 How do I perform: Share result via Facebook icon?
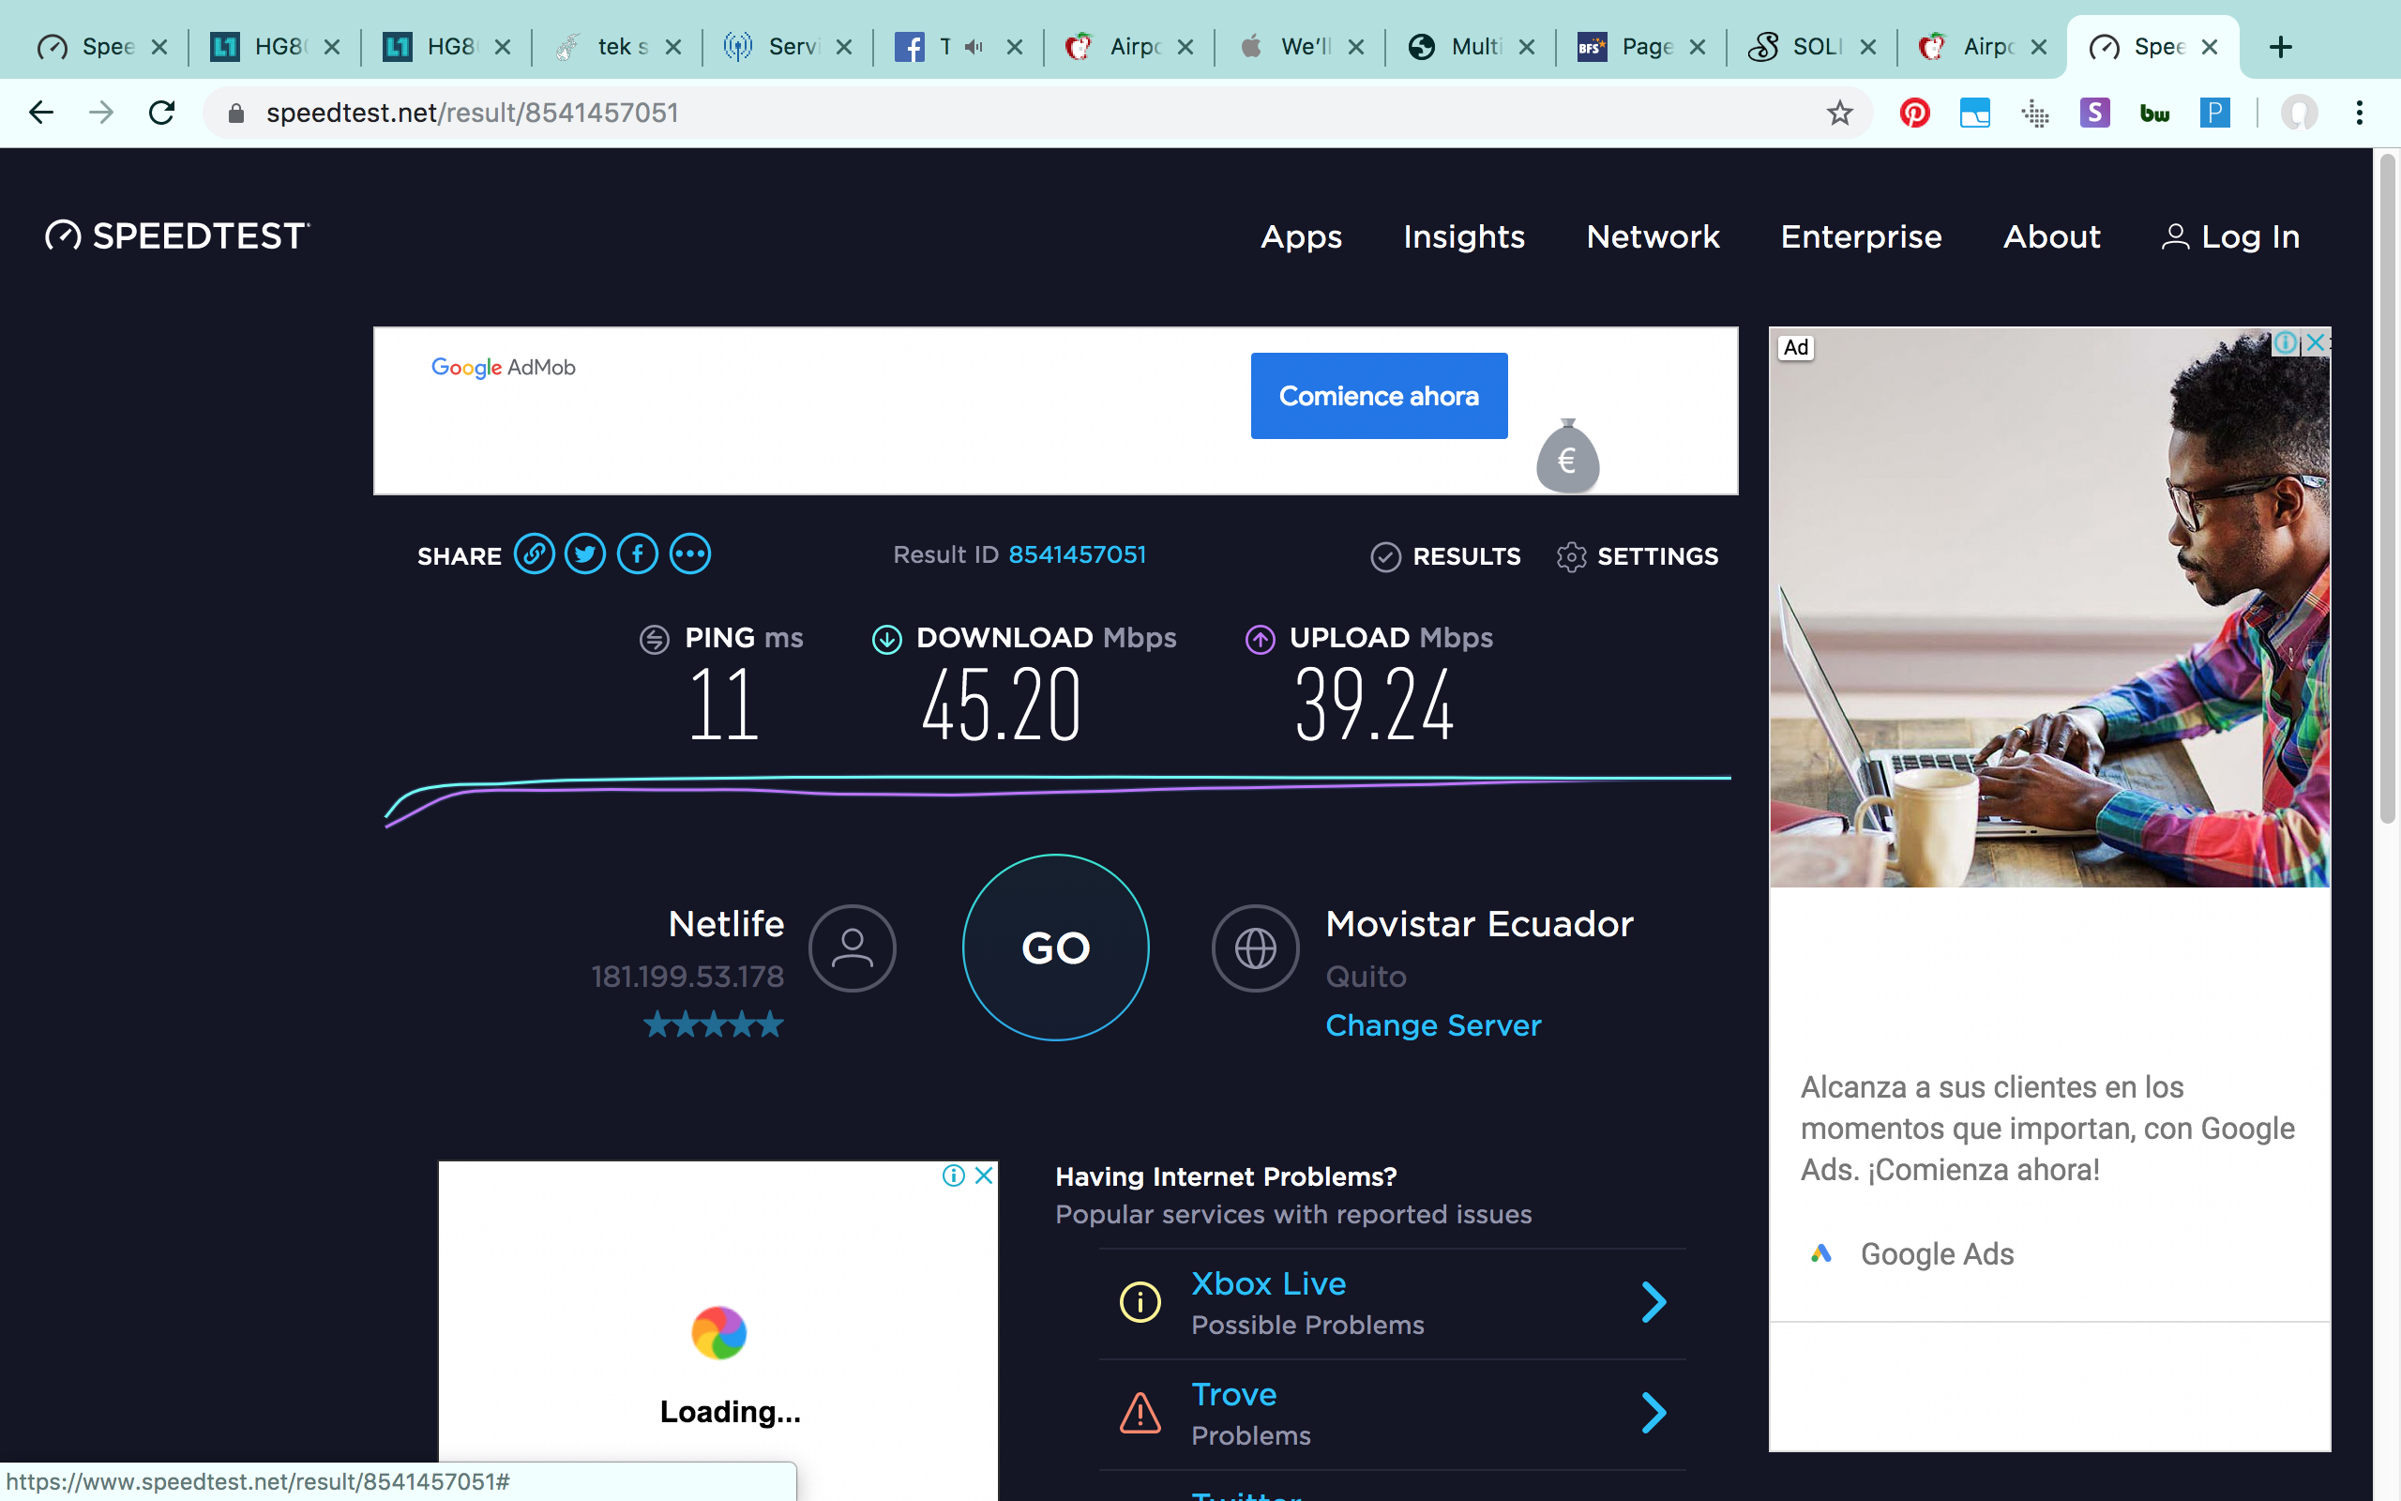point(638,553)
